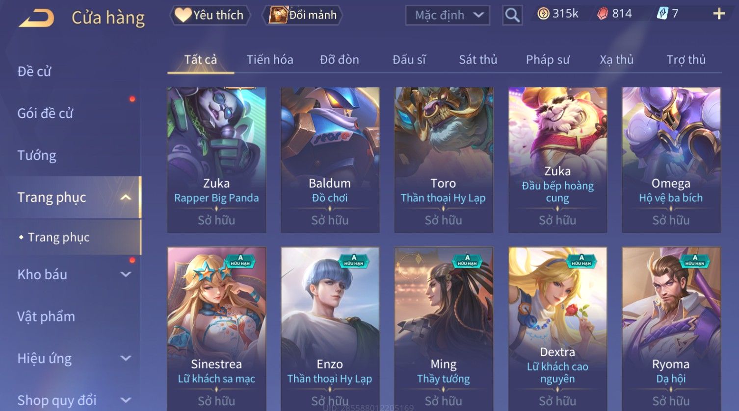Image resolution: width=739 pixels, height=411 pixels.
Task: Open the Ryoma Dạ hội skin card
Action: pyautogui.click(x=671, y=329)
